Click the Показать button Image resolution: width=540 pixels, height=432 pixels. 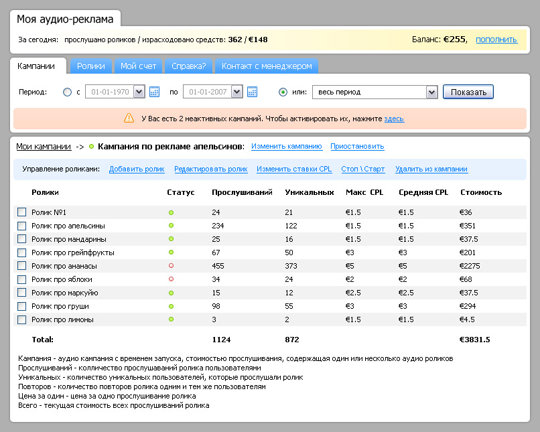[x=468, y=92]
